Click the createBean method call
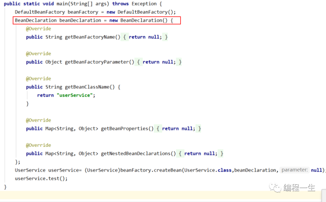The image size is (326, 202). tap(168, 170)
